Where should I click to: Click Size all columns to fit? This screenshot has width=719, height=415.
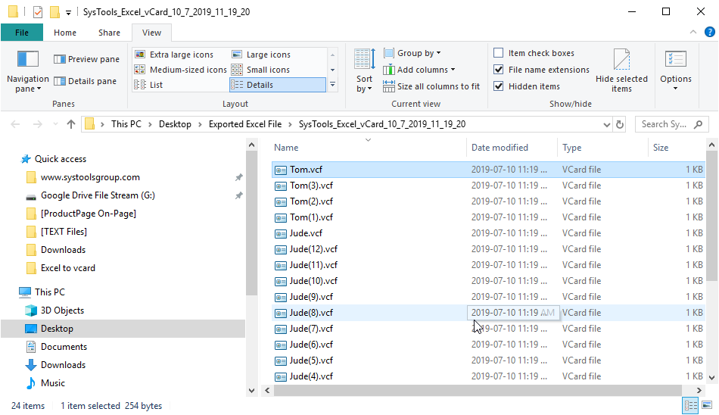(x=431, y=86)
